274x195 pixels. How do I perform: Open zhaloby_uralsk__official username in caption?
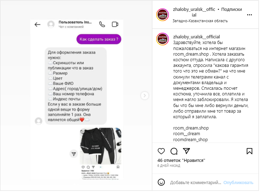pos(196,37)
